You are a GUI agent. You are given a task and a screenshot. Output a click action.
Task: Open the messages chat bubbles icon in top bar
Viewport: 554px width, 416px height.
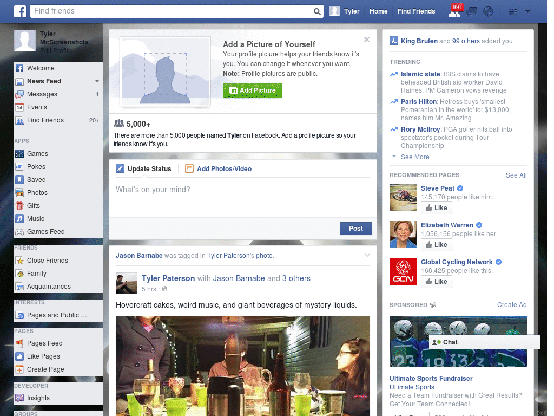[x=472, y=12]
